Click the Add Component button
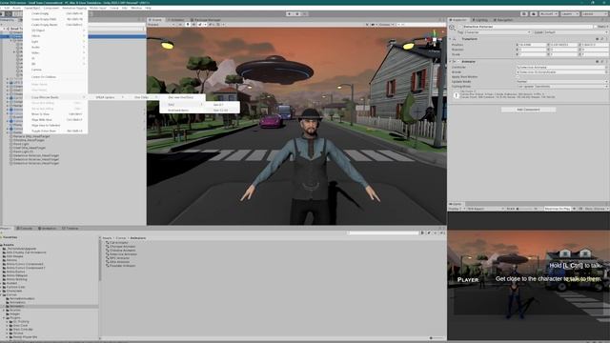Viewport: 610px width, 343px height. pyautogui.click(x=528, y=110)
